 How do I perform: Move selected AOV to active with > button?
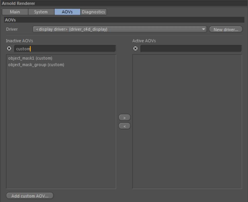coord(125,118)
